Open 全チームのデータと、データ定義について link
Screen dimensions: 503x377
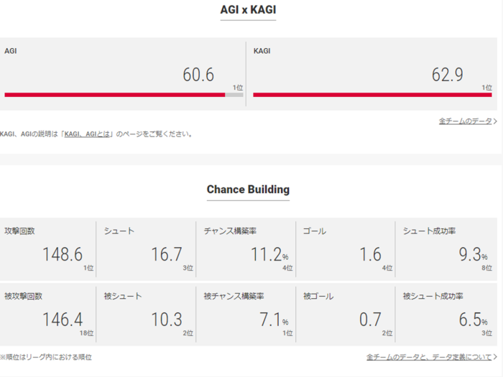pyautogui.click(x=429, y=357)
